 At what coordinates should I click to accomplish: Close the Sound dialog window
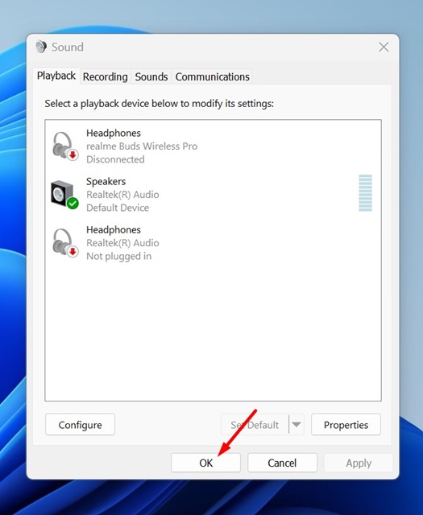[x=384, y=47]
